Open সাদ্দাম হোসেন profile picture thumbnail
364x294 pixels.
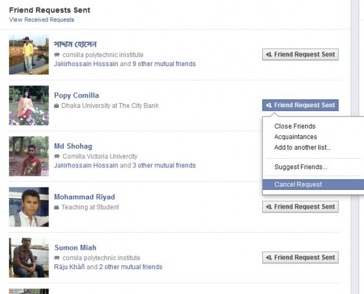(x=29, y=55)
